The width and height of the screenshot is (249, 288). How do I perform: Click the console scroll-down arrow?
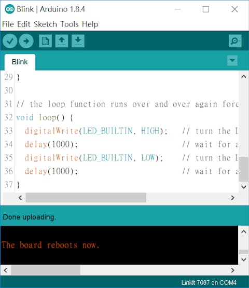pyautogui.click(x=244, y=259)
